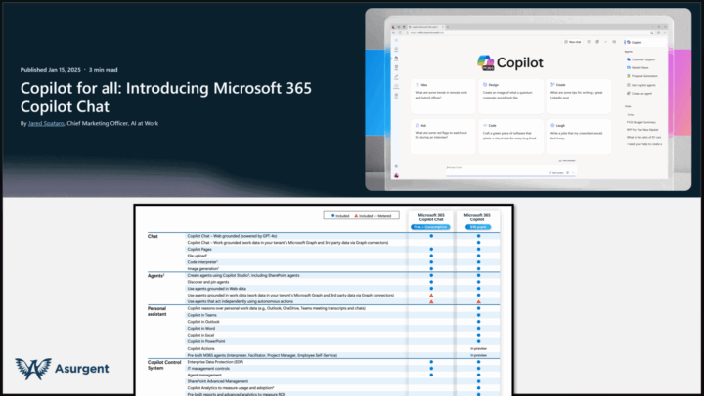Screen dimensions: 704x396
Task: Click View prompts above the message box
Action: [x=567, y=160]
